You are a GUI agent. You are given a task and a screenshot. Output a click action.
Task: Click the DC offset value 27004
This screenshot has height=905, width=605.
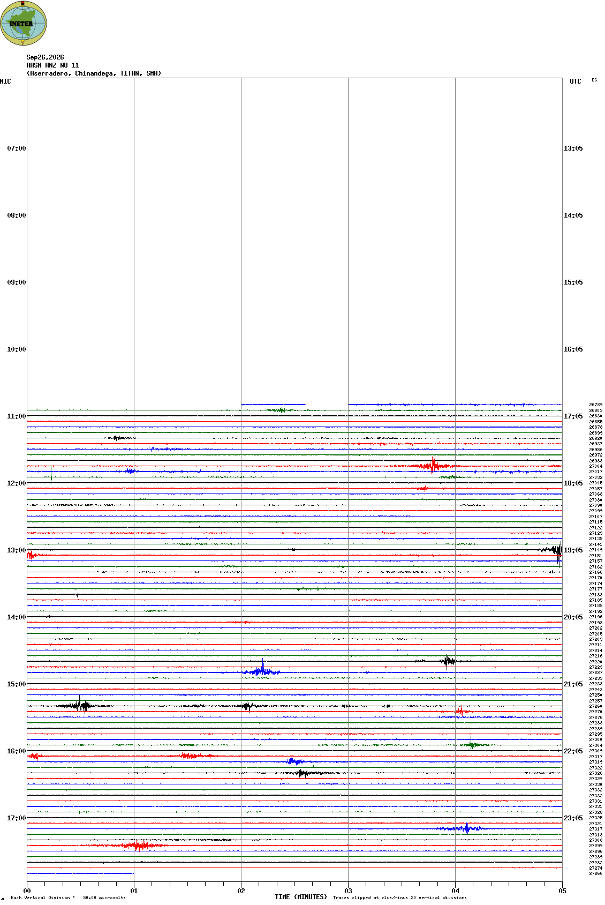pyautogui.click(x=596, y=466)
